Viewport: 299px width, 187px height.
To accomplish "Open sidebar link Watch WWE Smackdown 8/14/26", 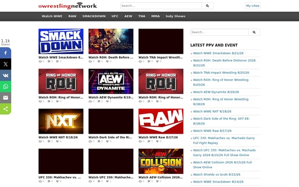I will (x=218, y=182).
